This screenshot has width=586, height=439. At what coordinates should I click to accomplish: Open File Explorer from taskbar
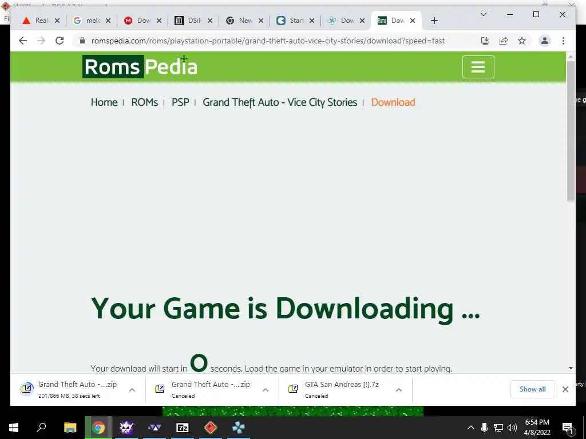pyautogui.click(x=70, y=428)
